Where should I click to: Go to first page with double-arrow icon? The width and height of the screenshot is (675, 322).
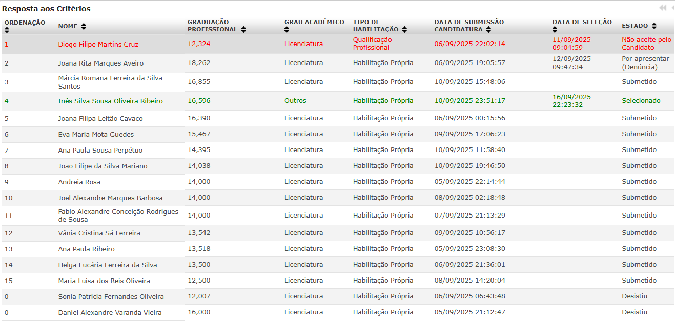point(663,8)
